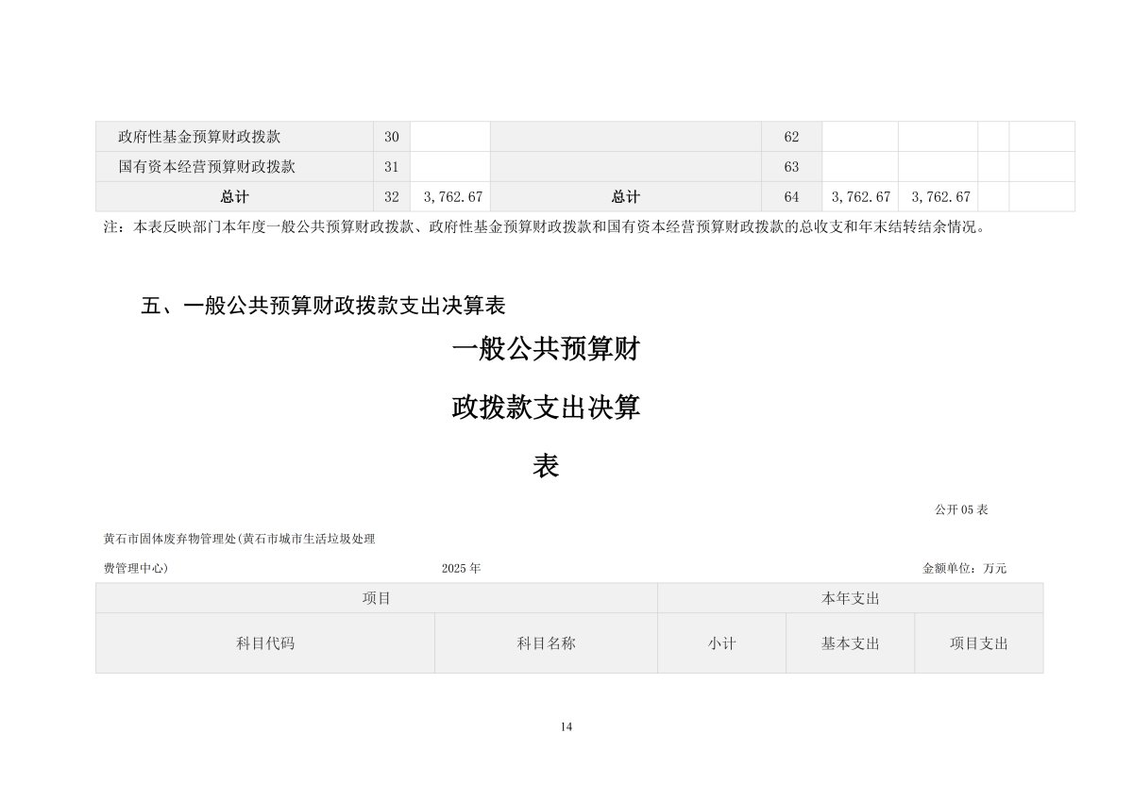
Task: Click the table footnote starting with 注：本表反映
Action: click(544, 227)
